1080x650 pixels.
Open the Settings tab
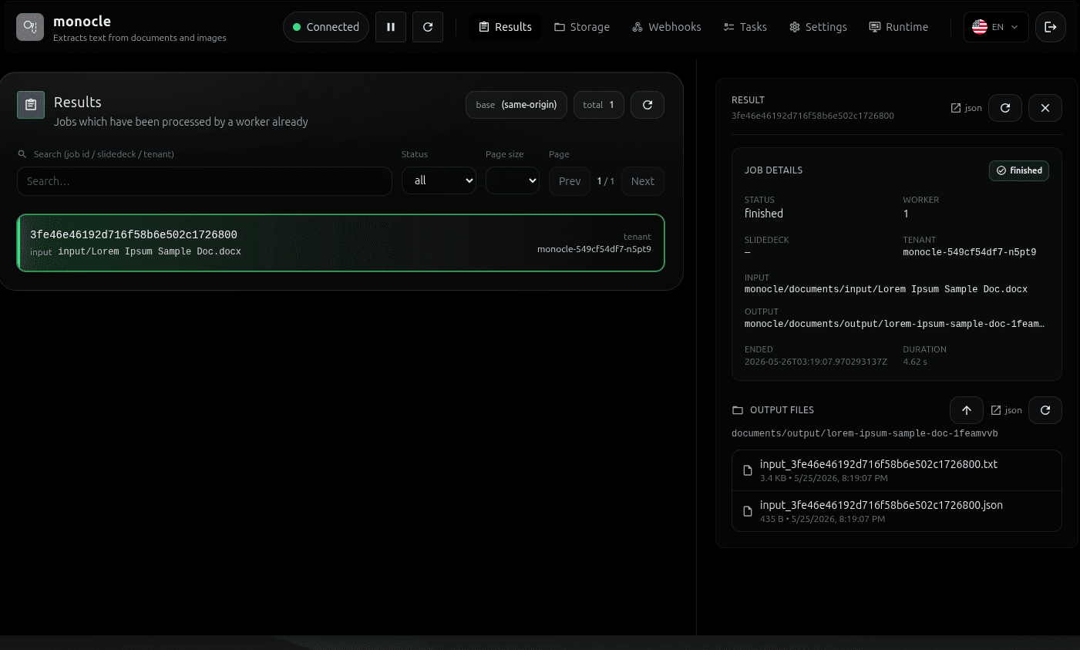point(818,27)
